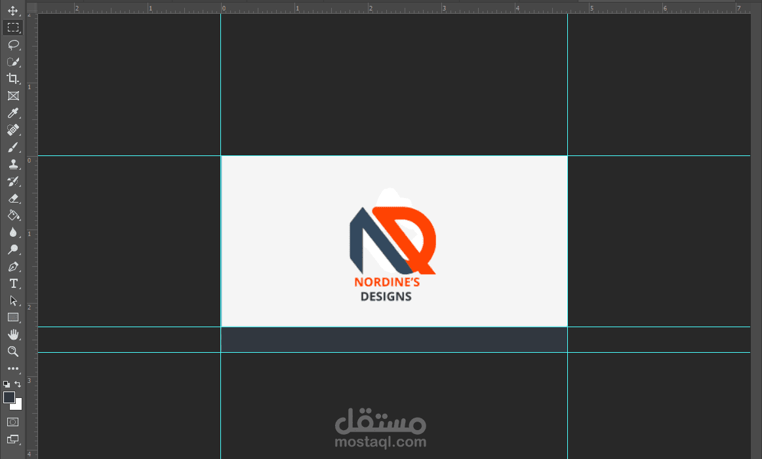This screenshot has width=762, height=459.
Task: Select the Dodge tool
Action: [x=13, y=249]
